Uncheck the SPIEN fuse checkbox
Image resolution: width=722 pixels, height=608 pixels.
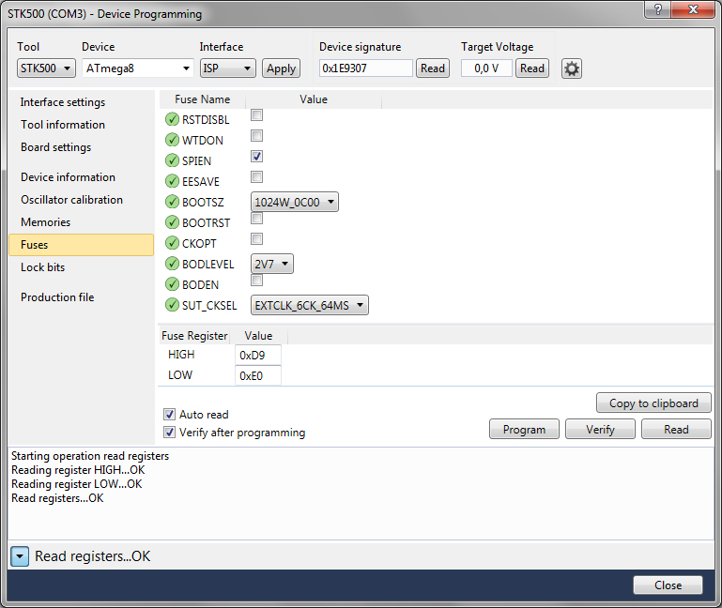coord(256,157)
